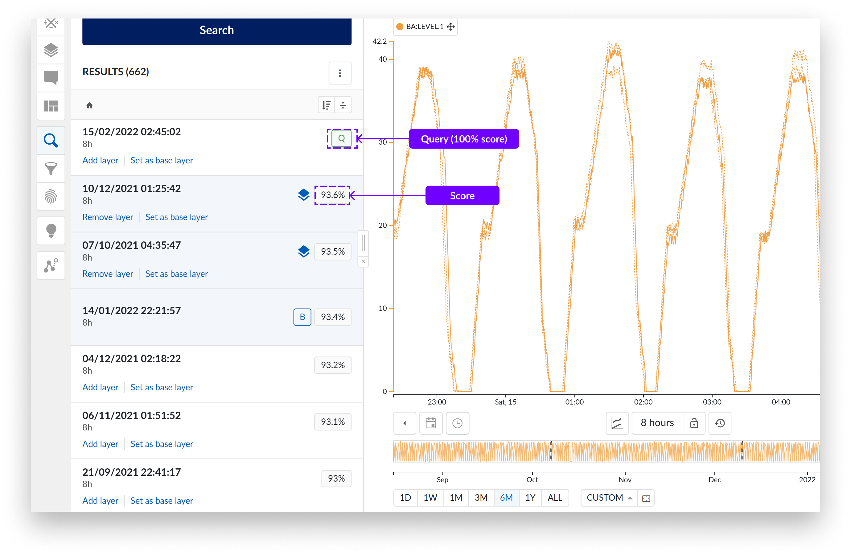Switch to the ALL time range tab
This screenshot has width=851, height=555.
tap(555, 497)
